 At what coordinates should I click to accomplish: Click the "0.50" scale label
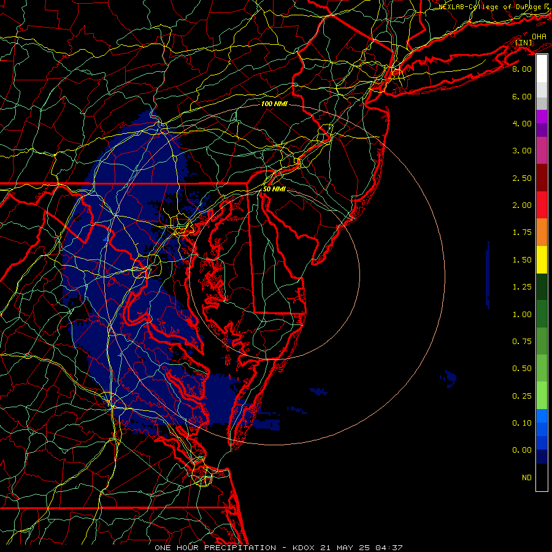(522, 369)
